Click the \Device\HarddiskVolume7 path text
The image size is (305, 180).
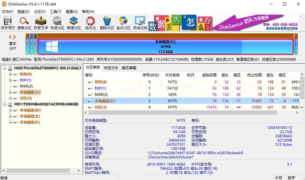coord(171,157)
